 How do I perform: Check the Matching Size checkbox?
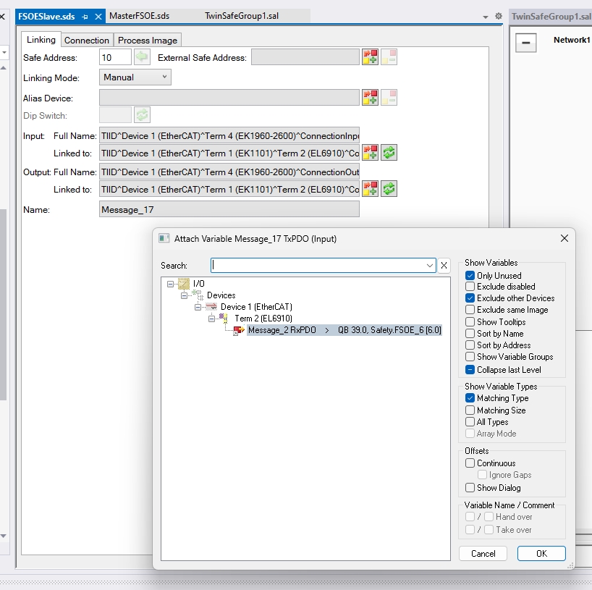pyautogui.click(x=470, y=410)
